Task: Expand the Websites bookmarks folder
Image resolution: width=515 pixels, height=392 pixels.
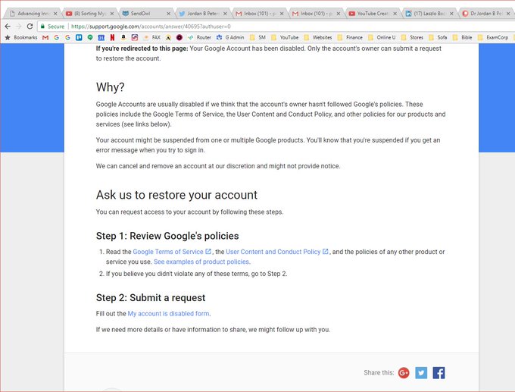Action: click(x=318, y=37)
